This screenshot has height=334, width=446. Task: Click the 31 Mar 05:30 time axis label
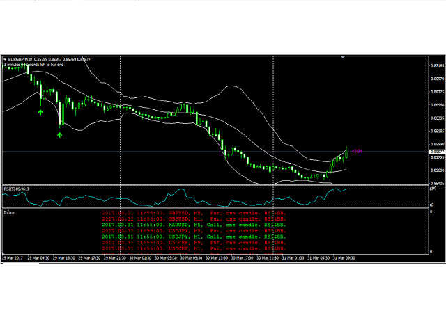point(320,257)
